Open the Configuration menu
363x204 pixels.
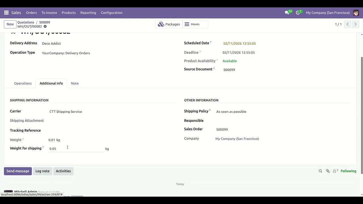(112, 13)
